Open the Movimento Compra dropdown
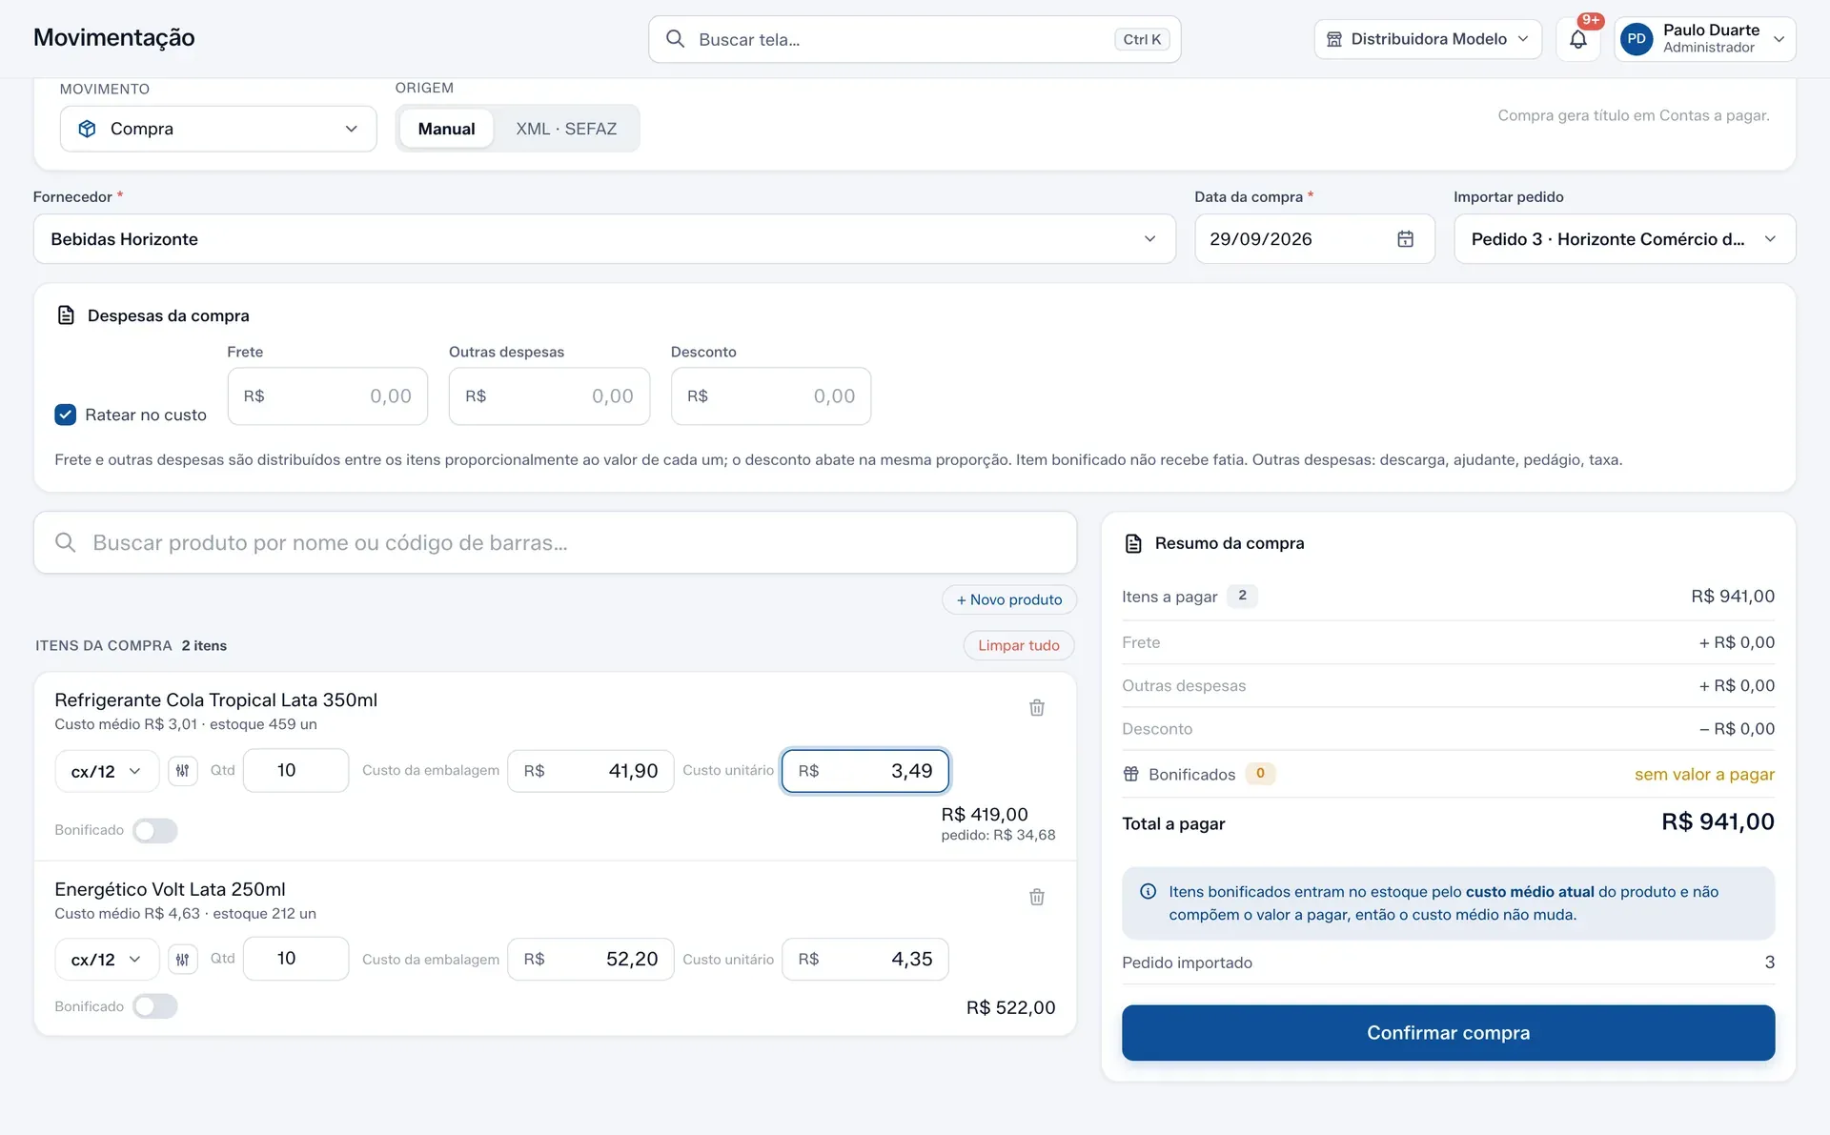This screenshot has height=1135, width=1830. (x=218, y=129)
